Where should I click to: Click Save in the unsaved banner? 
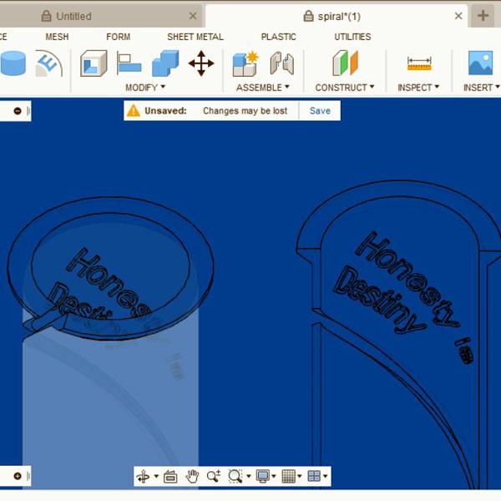pyautogui.click(x=320, y=111)
